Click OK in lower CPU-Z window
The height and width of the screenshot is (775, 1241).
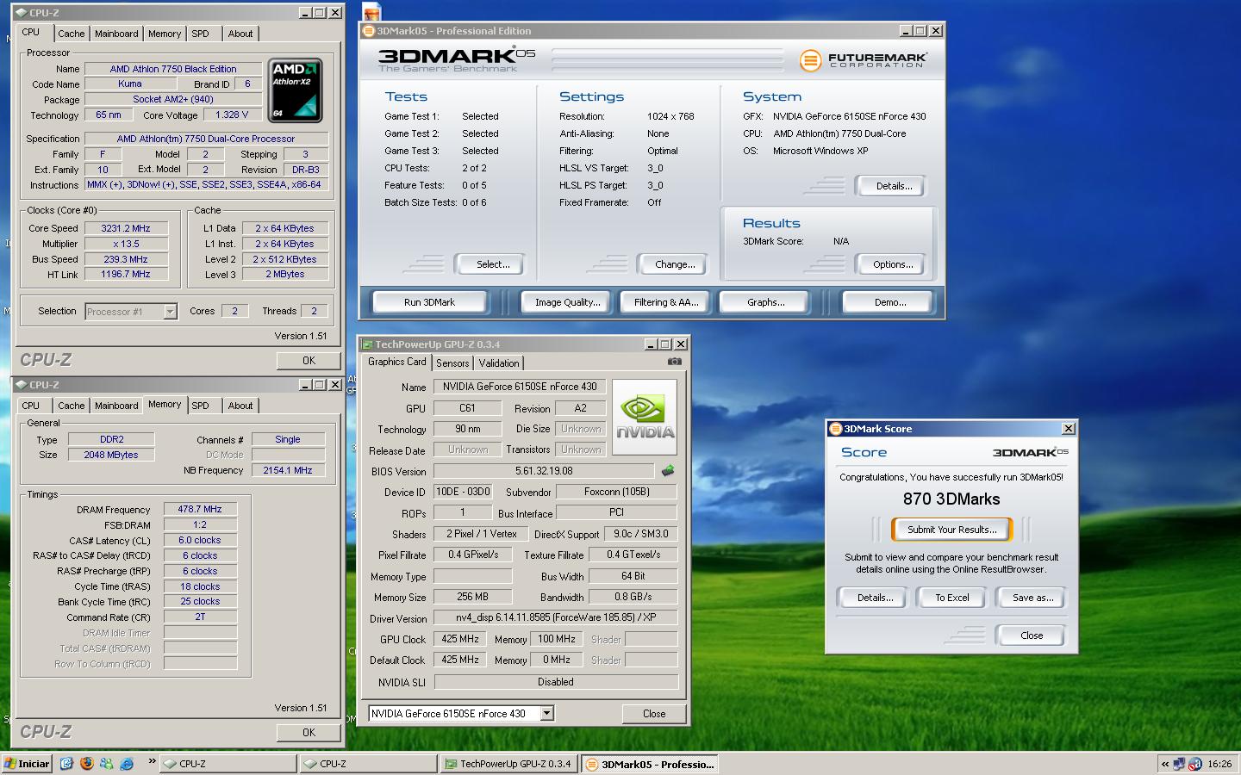(309, 733)
